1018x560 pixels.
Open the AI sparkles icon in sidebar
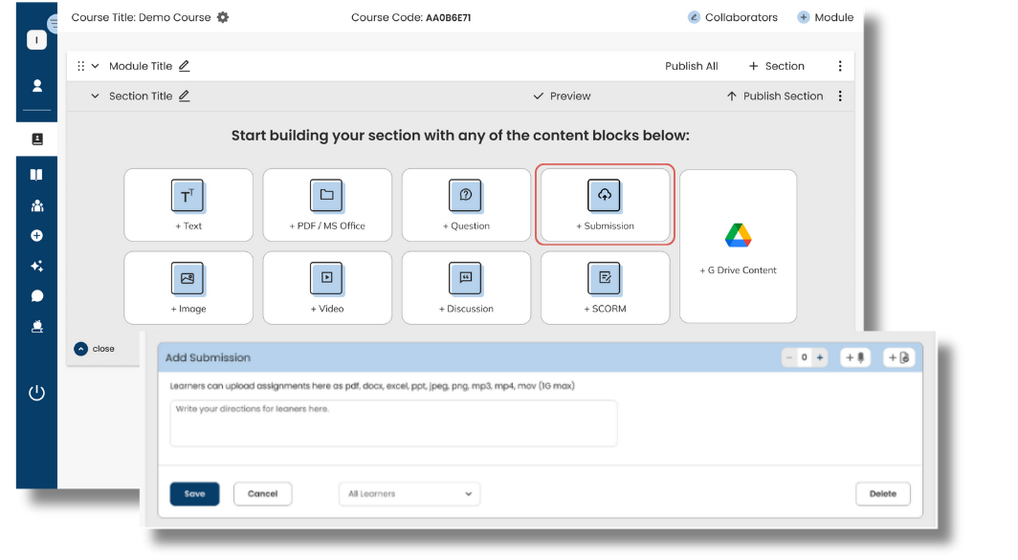(x=37, y=266)
